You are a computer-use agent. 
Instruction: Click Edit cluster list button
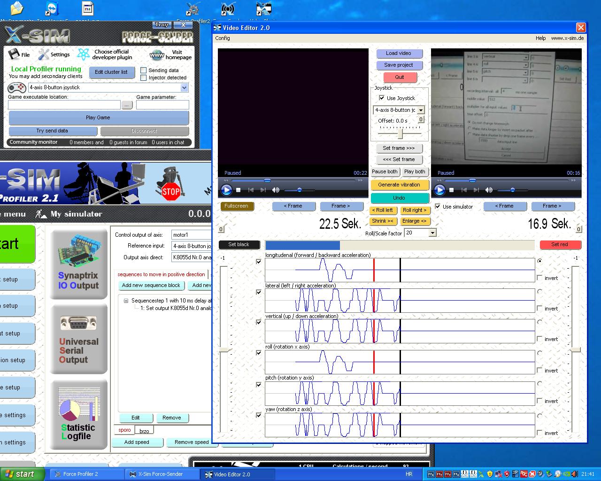click(111, 72)
